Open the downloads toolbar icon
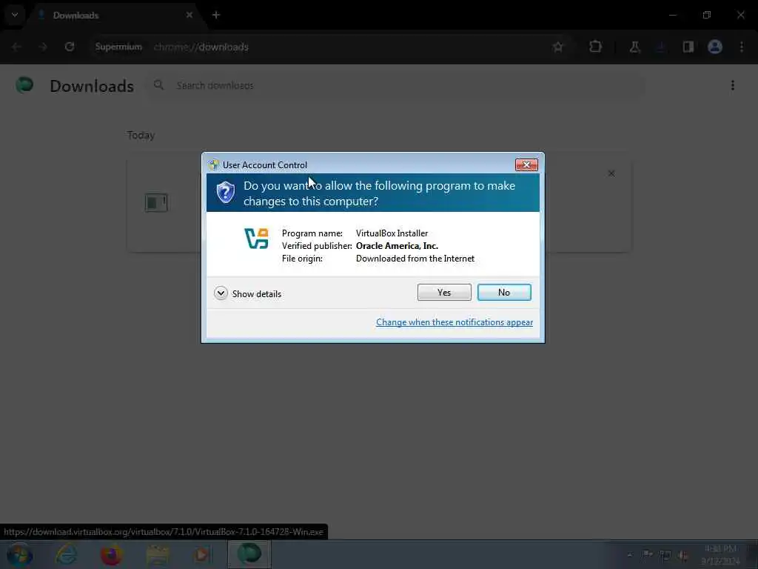This screenshot has height=569, width=758. pyautogui.click(x=661, y=47)
